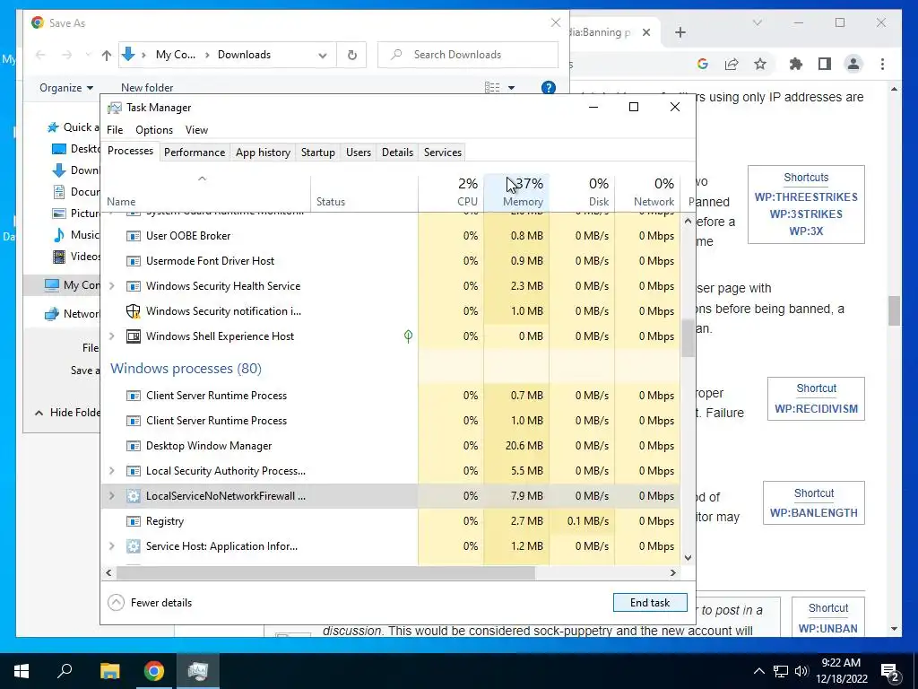Open the Task Manager Options menu
This screenshot has width=918, height=689.
pos(154,130)
